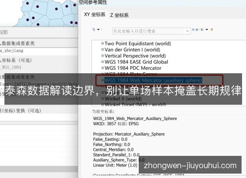
Task: Click the output path field in Project window
Action: coord(39,84)
